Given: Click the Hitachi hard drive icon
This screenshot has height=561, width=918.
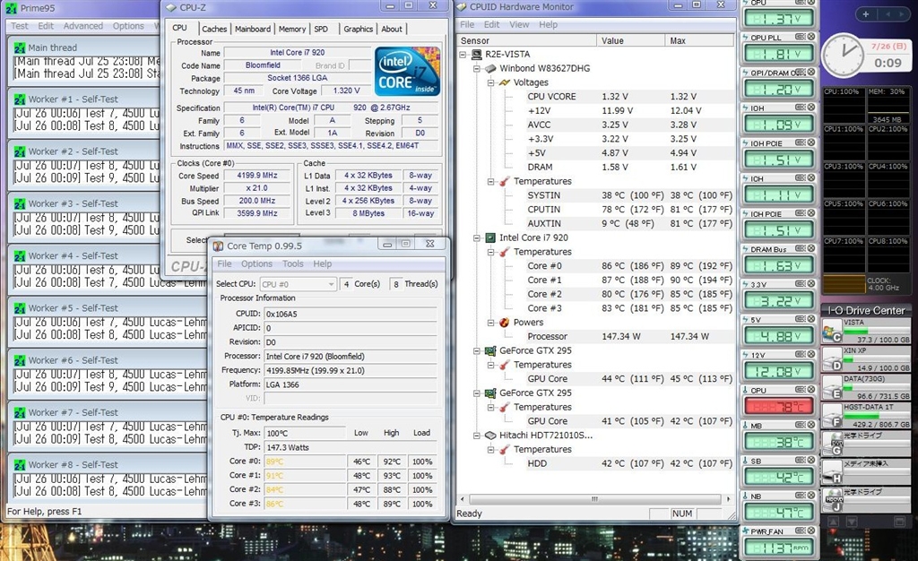Looking at the screenshot, I should tap(490, 436).
